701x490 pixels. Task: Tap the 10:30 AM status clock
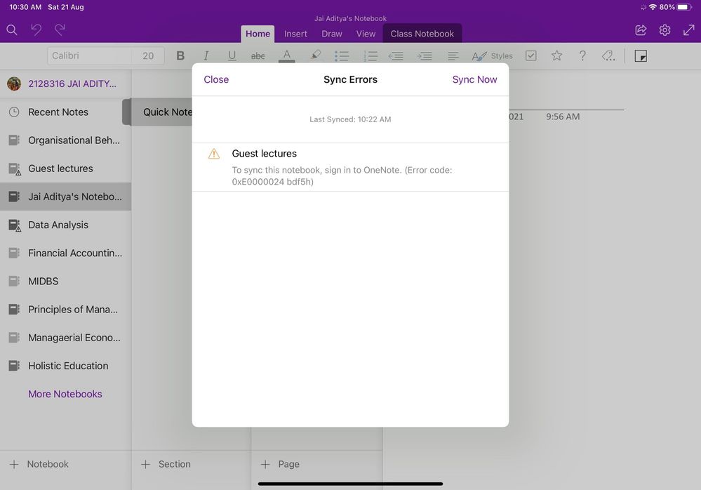coord(25,7)
